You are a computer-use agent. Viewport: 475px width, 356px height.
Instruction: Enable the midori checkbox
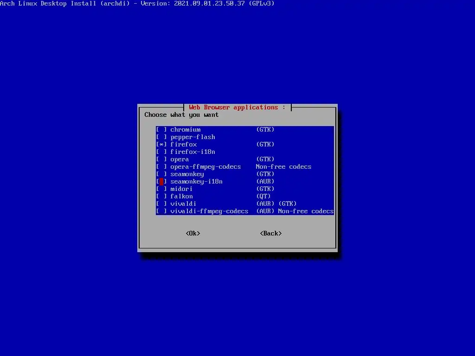pyautogui.click(x=161, y=189)
